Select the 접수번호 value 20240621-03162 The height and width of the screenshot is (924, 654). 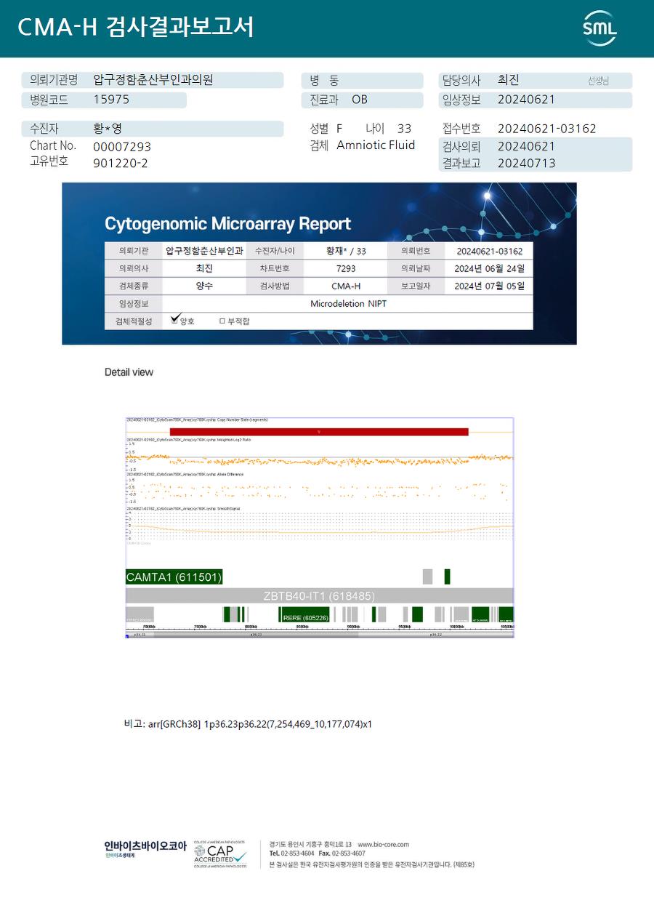(x=547, y=129)
